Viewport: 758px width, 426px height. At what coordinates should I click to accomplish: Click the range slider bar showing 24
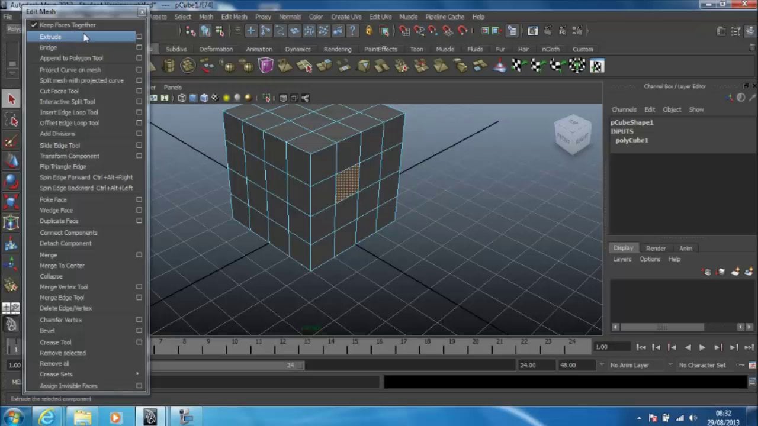click(228, 365)
